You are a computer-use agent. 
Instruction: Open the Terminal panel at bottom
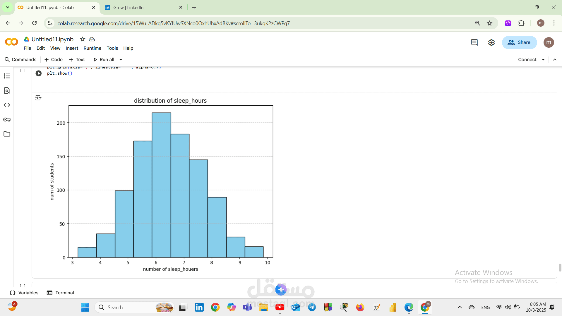pyautogui.click(x=60, y=293)
